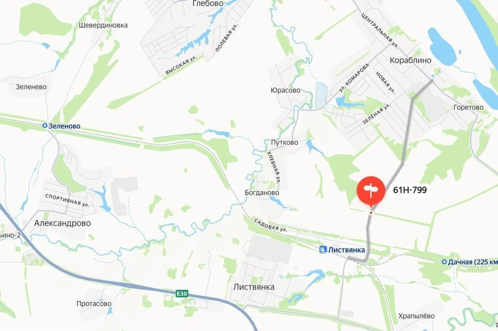Image resolution: width=498 pixels, height=331 pixels.
Task: Click the Садовая ул. street label
Action: pos(271,225)
